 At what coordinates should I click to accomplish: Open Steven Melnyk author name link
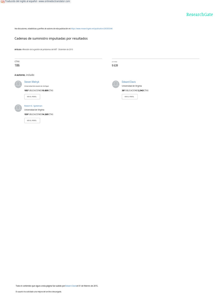(x=32, y=82)
